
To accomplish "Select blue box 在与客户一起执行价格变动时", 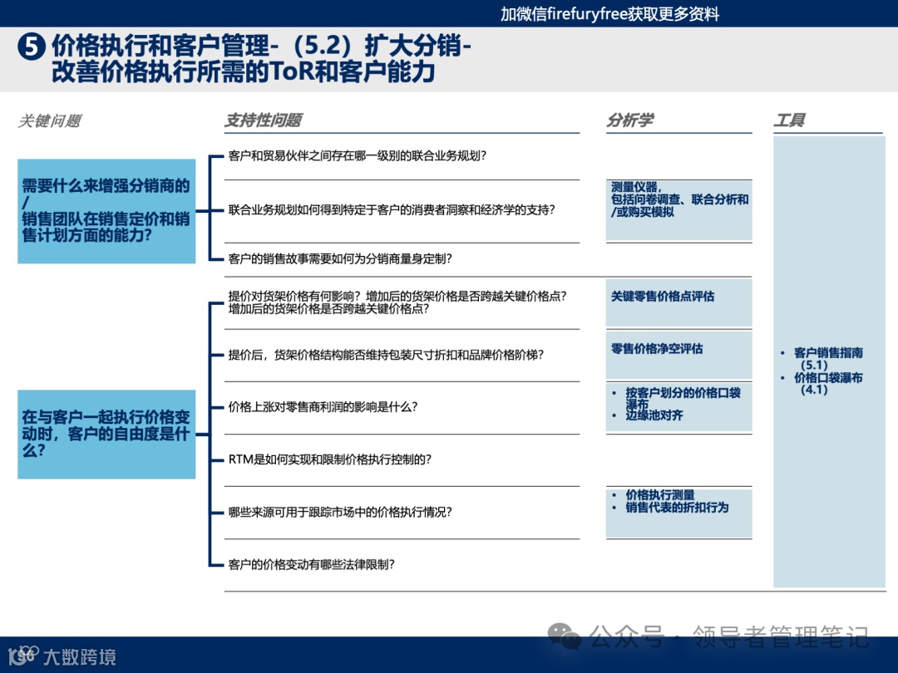I will pyautogui.click(x=106, y=434).
